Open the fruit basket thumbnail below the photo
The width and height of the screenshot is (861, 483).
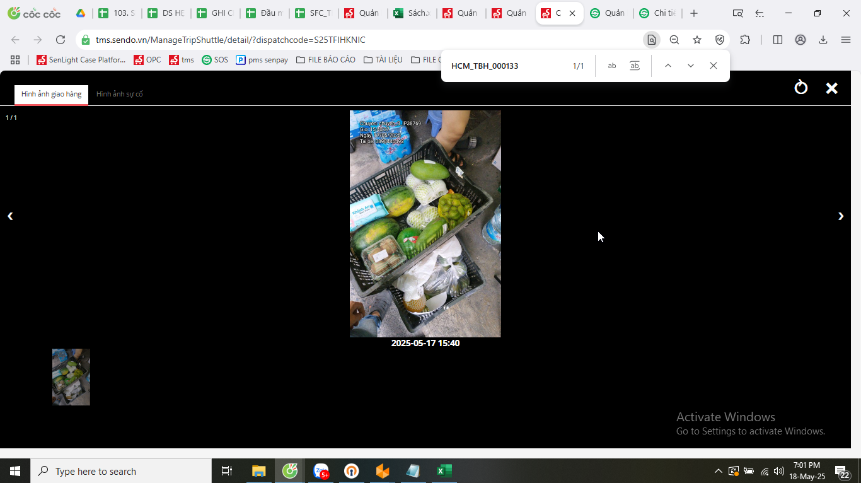click(x=71, y=377)
